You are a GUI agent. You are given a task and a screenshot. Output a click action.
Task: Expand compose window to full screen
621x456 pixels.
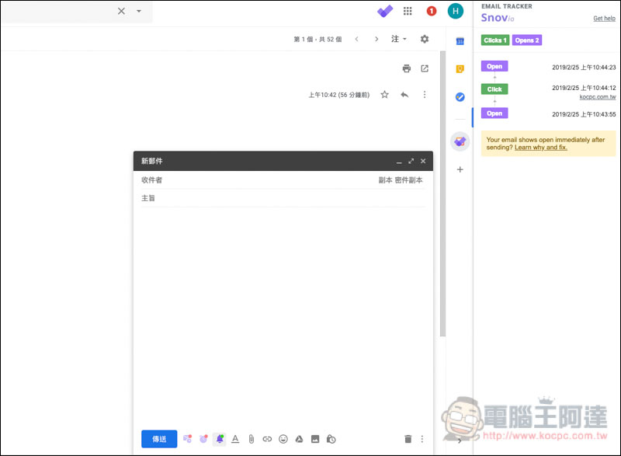tap(411, 162)
